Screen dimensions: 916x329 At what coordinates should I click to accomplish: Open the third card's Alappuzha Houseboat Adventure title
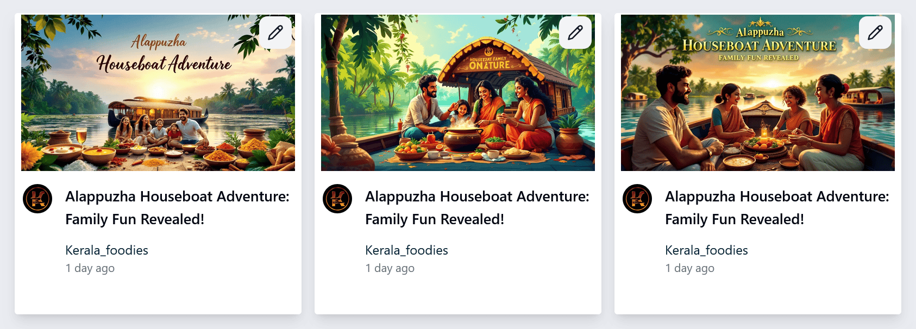coord(777,208)
